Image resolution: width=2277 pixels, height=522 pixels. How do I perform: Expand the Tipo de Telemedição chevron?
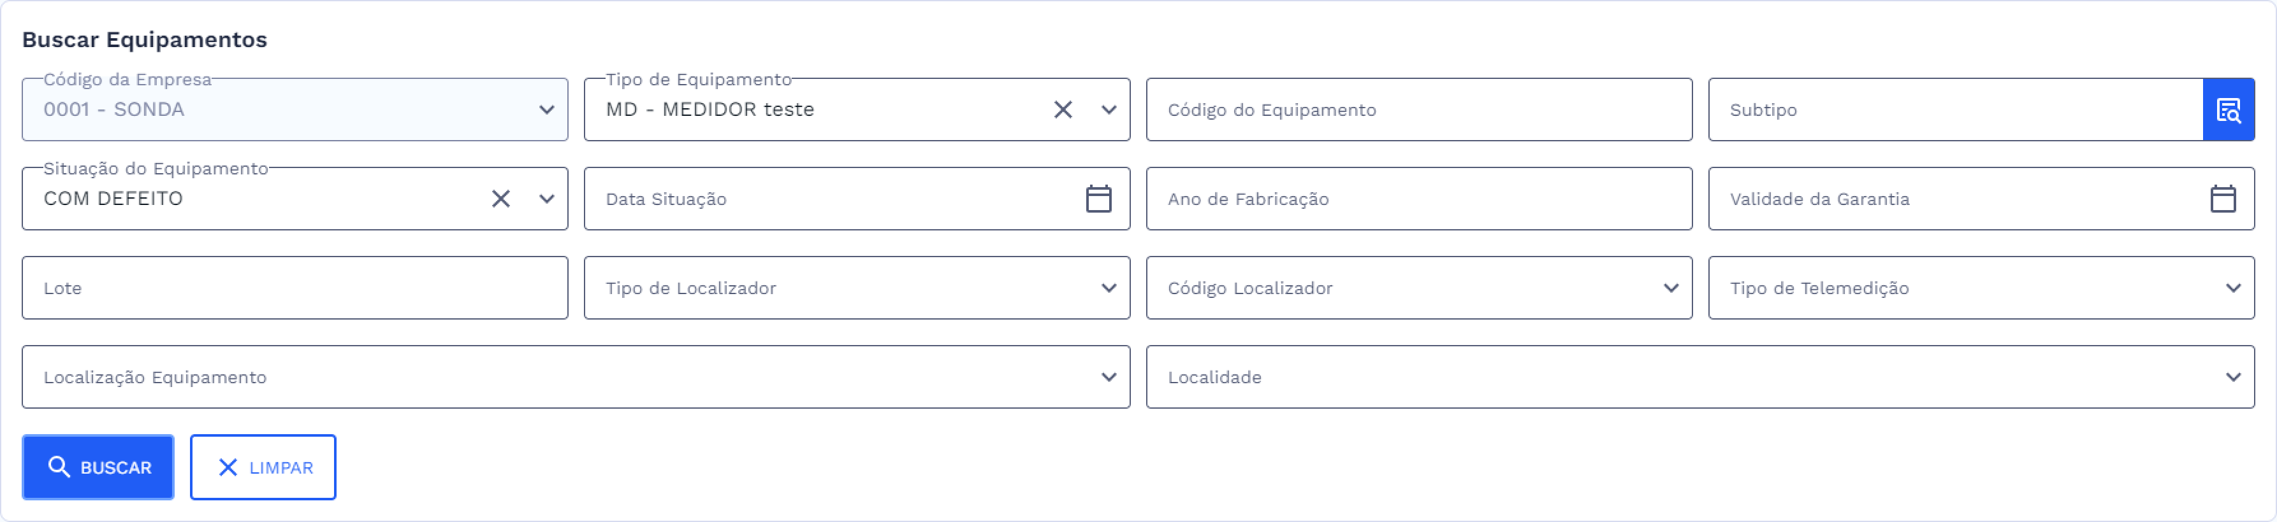(x=2234, y=287)
